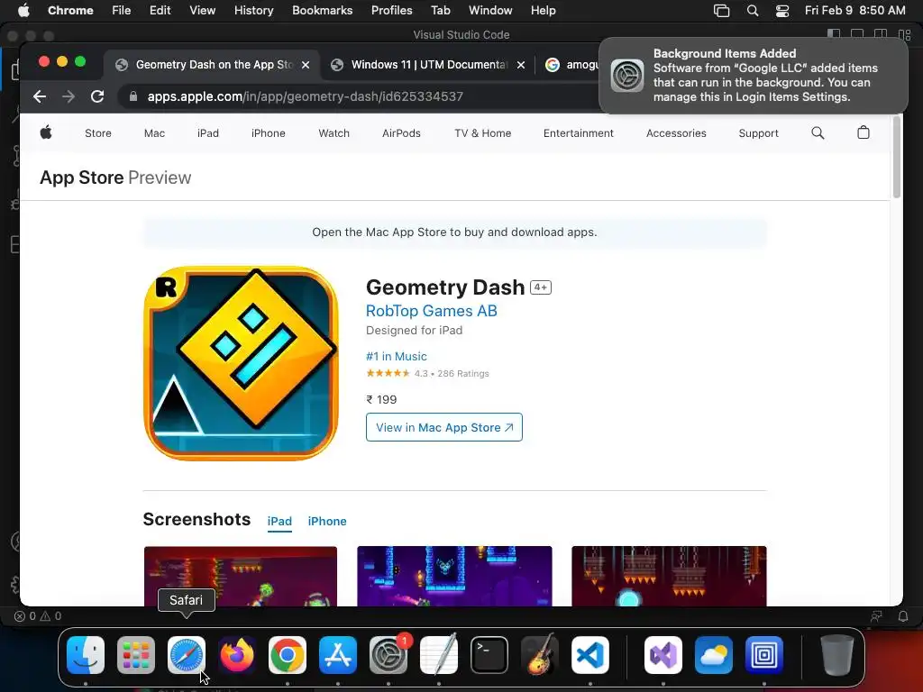
Task: Open the RobTop Games AB developer link
Action: 432,311
